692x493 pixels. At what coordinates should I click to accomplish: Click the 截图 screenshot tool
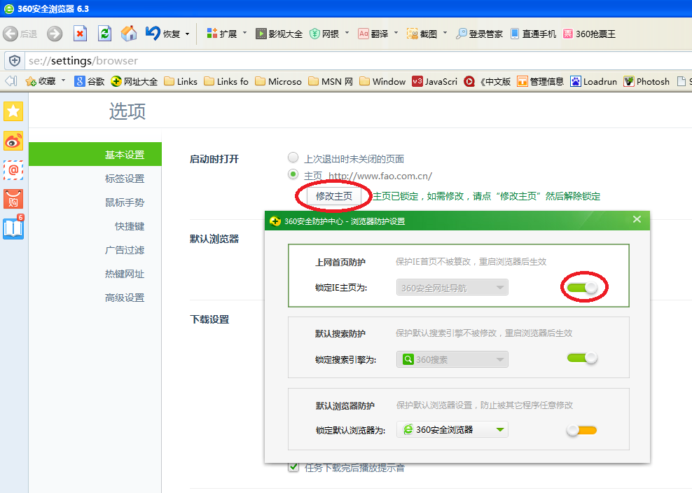point(422,34)
